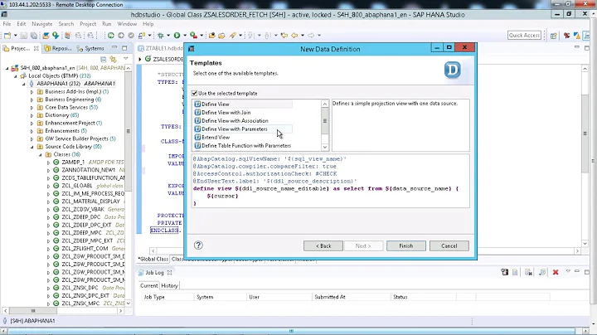The image size is (597, 335).
Task: Click the yellow Back navigation arrow
Action: pyautogui.click(x=294, y=36)
